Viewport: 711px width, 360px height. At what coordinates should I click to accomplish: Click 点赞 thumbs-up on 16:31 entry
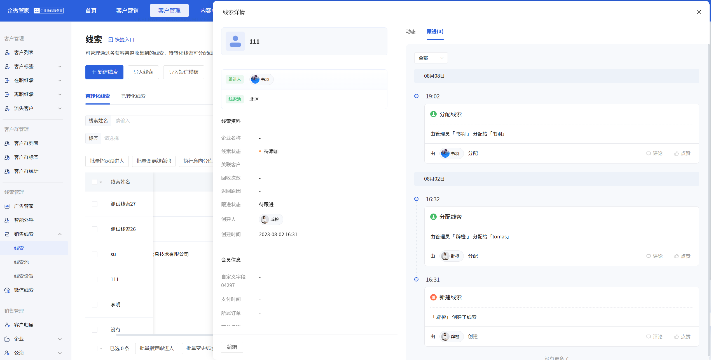coord(676,337)
